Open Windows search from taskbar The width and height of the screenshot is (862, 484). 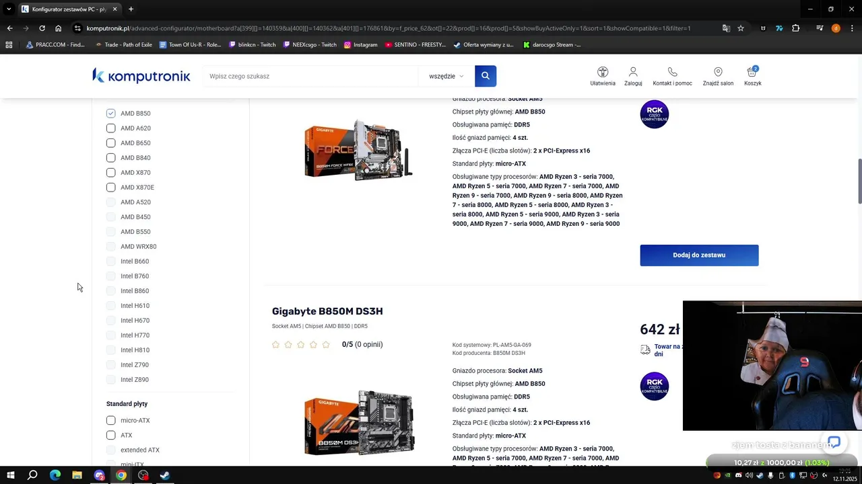[x=32, y=475]
